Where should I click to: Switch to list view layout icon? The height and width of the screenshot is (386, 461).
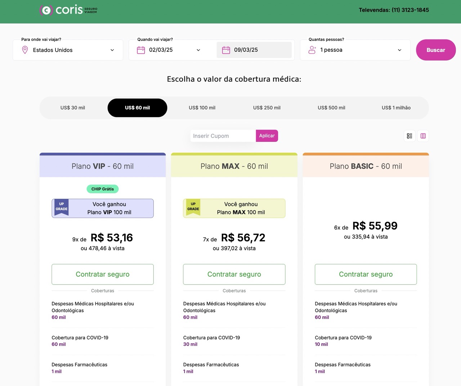pyautogui.click(x=409, y=136)
